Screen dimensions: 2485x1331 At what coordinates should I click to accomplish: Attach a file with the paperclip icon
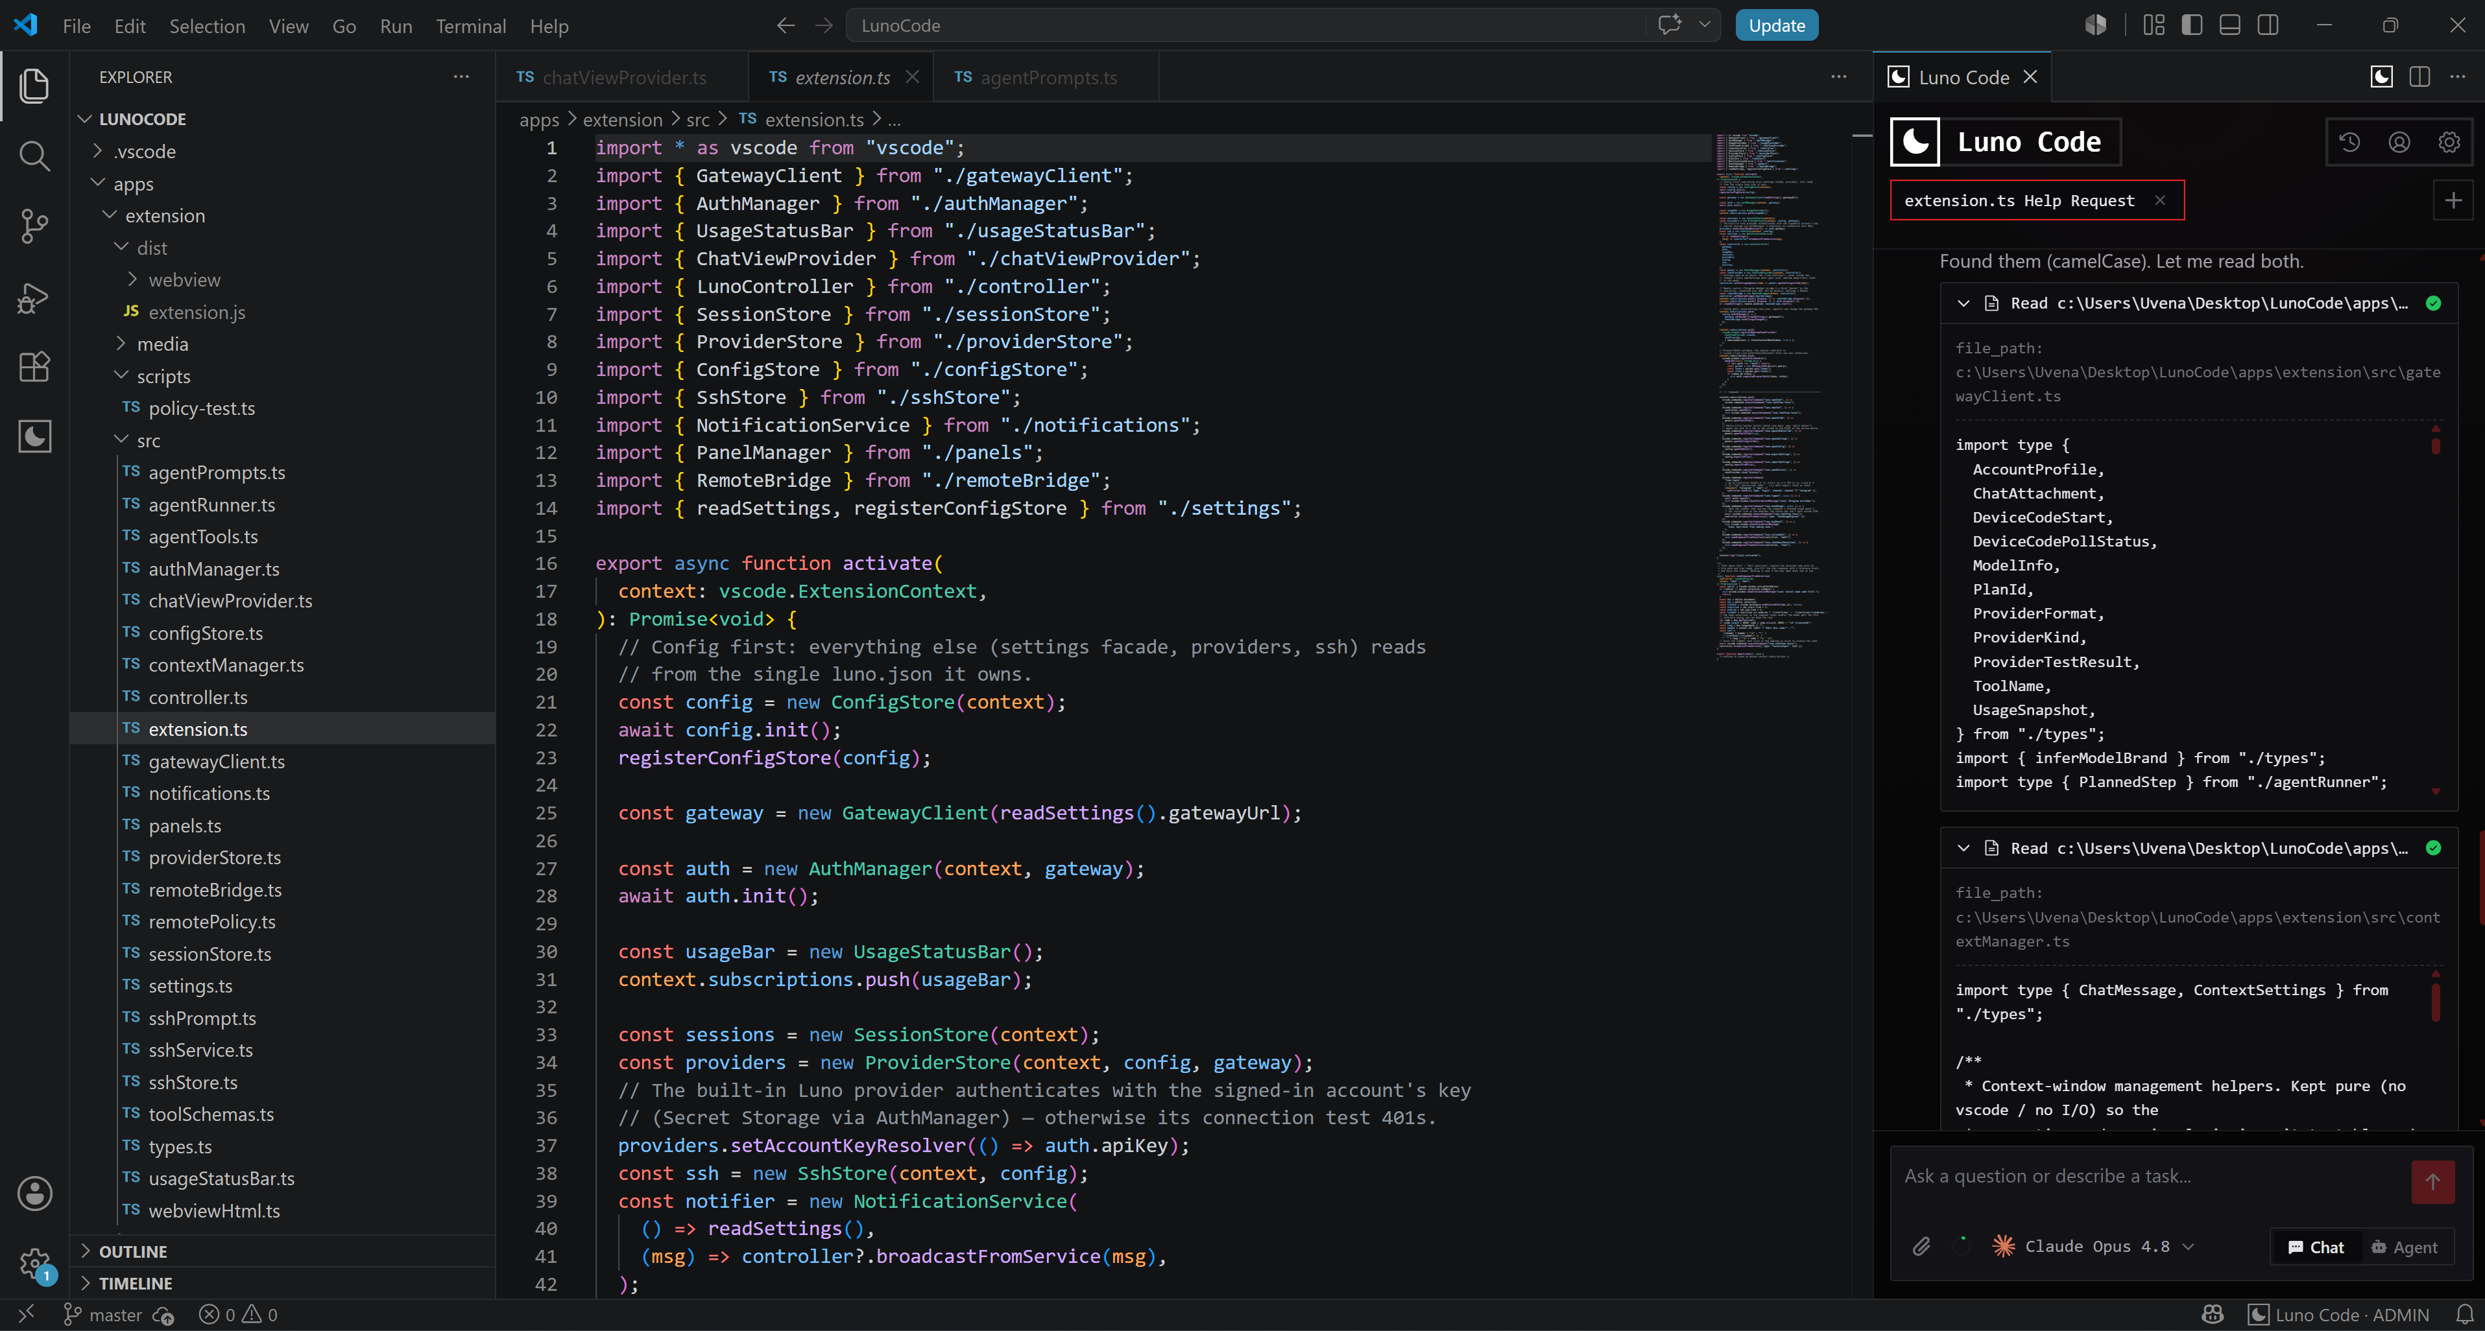click(x=1921, y=1247)
